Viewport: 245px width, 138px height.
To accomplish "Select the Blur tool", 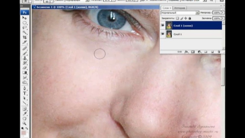I will [x=24, y=77].
